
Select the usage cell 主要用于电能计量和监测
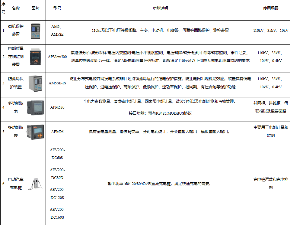[x=271, y=132]
